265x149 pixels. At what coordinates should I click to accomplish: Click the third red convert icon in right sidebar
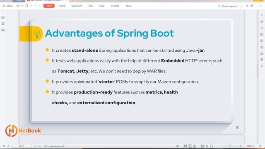(x=262, y=53)
